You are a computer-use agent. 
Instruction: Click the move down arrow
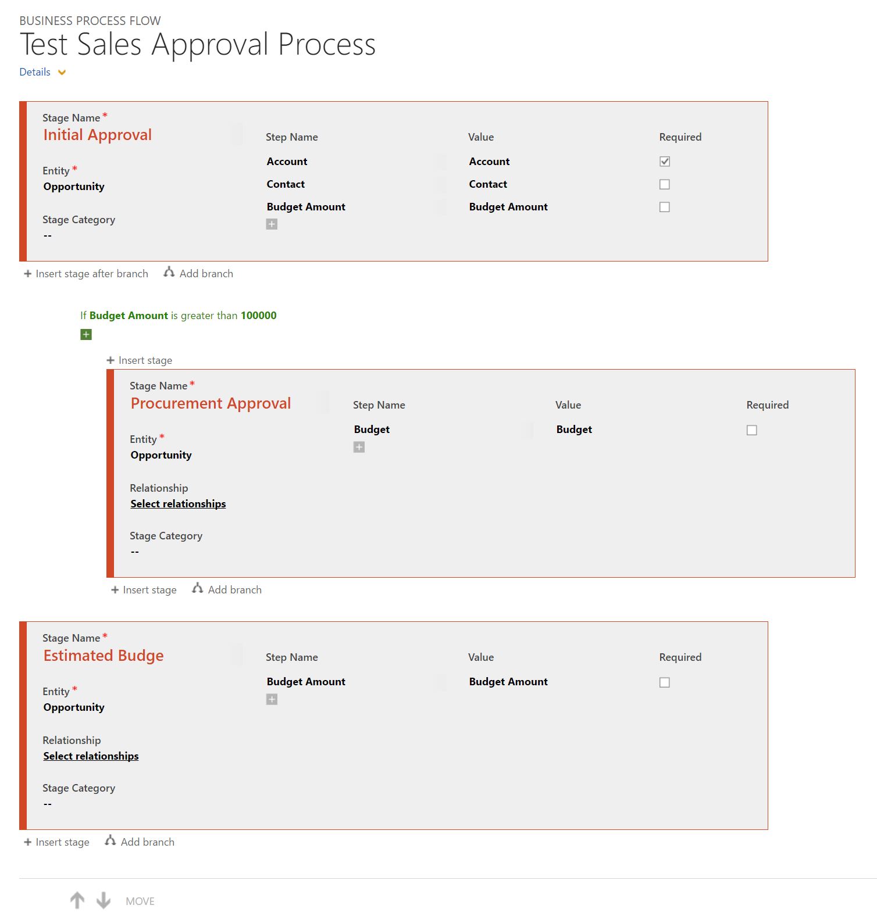pyautogui.click(x=104, y=900)
